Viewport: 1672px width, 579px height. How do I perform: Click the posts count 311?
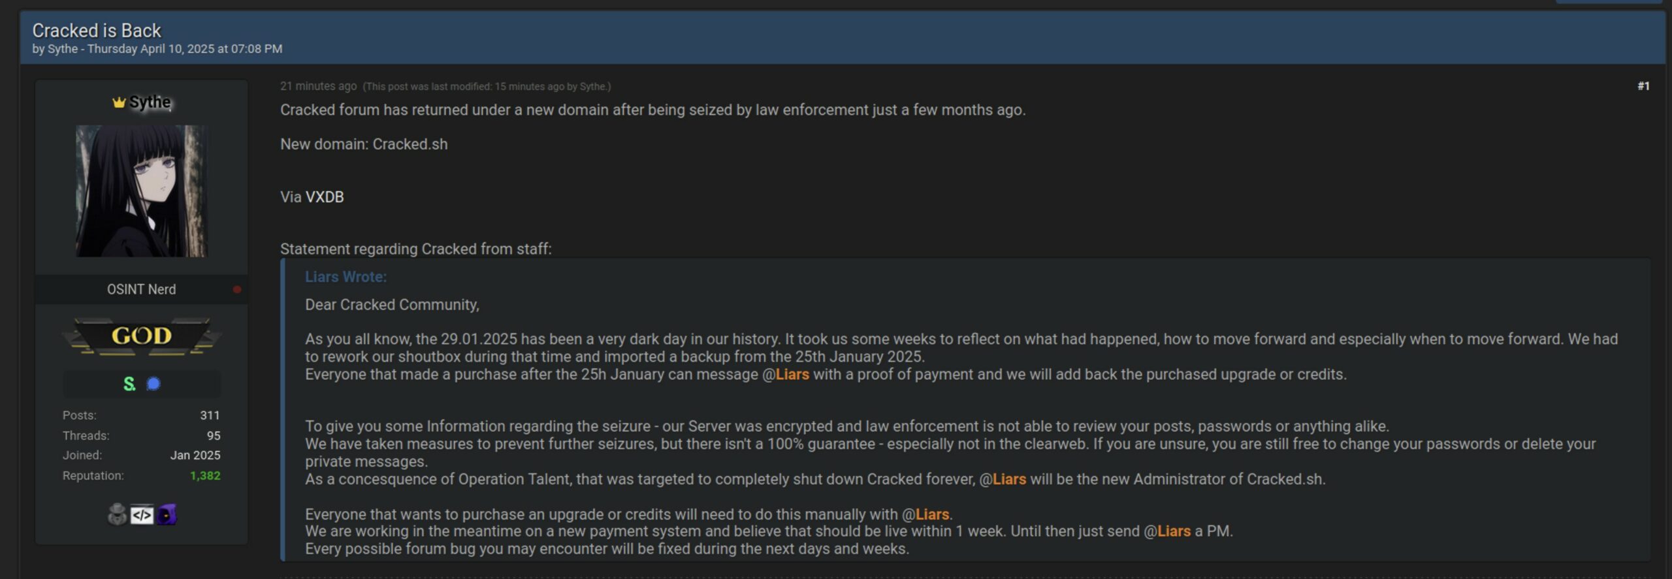click(210, 415)
